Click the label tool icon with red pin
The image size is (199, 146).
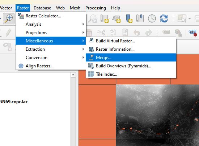pyautogui.click(x=193, y=33)
